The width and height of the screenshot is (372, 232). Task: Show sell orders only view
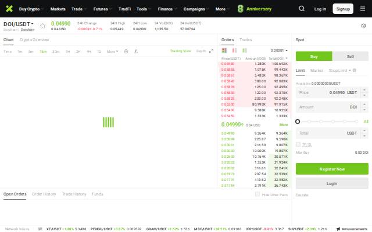[x=234, y=50]
